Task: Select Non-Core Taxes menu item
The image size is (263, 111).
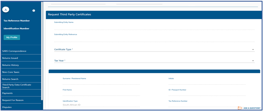Action: tap(10, 72)
